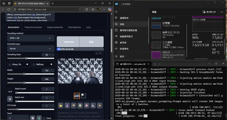Viewport: 227px width, 120px height.
Task: Open Task Manager more options ellipsis
Action: pos(222,12)
